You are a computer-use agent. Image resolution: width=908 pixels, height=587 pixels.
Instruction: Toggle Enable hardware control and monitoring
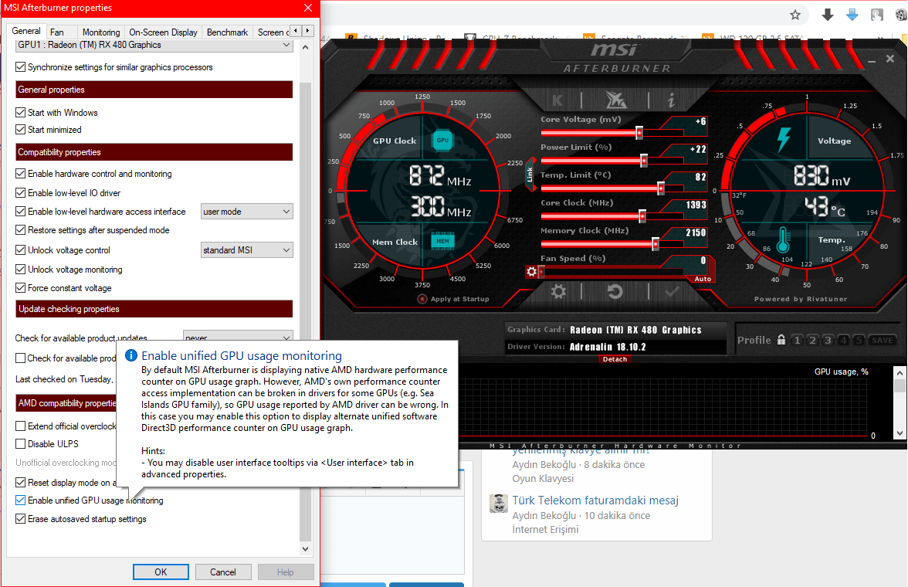pos(20,174)
